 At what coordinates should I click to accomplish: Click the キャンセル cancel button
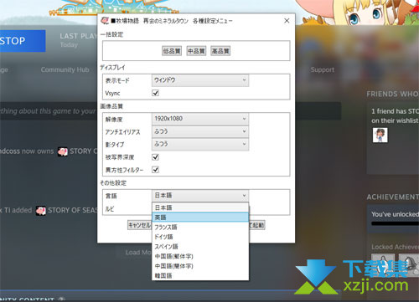pyautogui.click(x=140, y=225)
